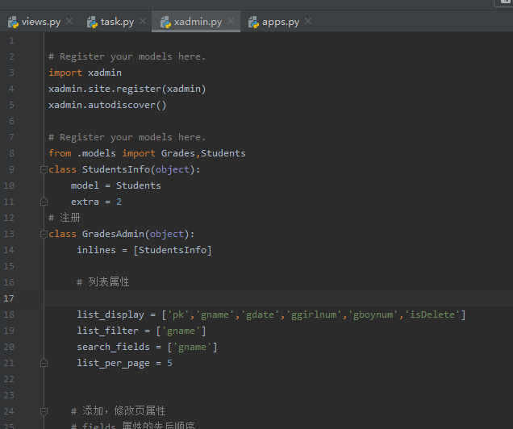Viewport: 513px width, 429px height.
Task: Close the task.py tab
Action: 143,21
